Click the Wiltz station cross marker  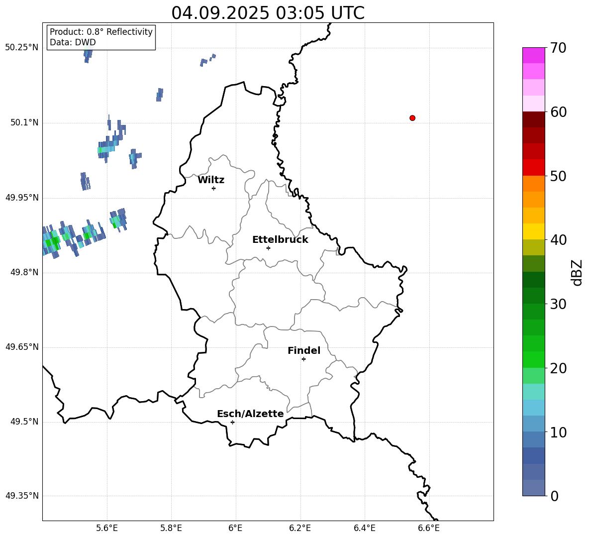point(214,188)
